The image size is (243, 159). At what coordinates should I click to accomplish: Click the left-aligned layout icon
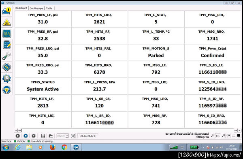228,136
